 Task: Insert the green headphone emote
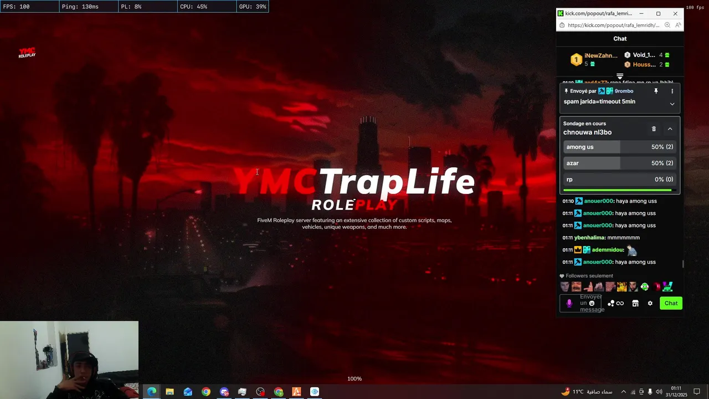(x=644, y=287)
